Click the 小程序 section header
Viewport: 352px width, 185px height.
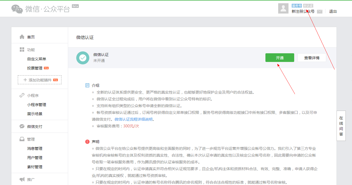coord(33,95)
